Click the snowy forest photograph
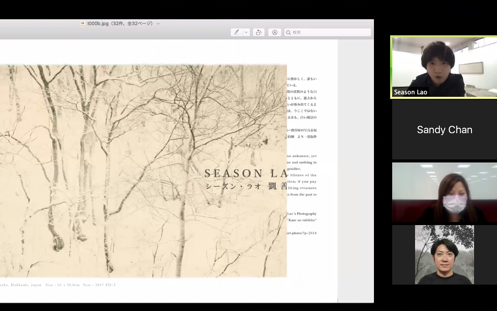Screen dimensions: 497x311 116,171
